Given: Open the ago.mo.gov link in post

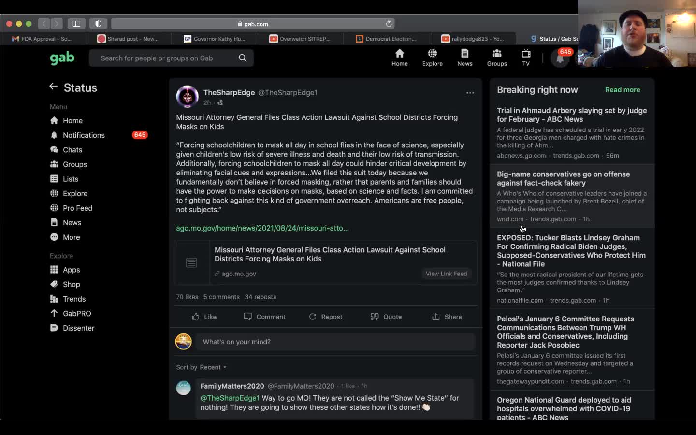Looking at the screenshot, I should (262, 228).
